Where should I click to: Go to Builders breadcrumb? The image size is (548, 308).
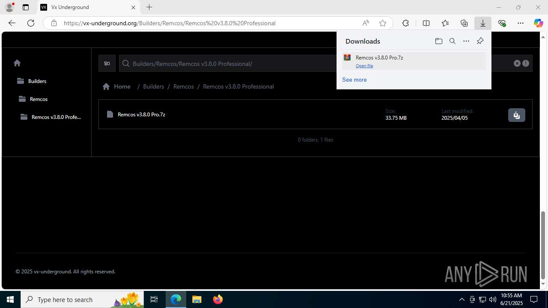[x=154, y=86]
